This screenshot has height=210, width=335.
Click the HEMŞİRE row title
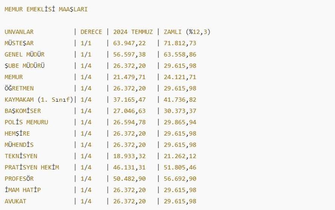17,134
